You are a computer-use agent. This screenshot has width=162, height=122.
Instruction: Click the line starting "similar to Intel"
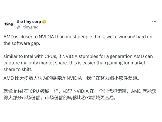point(78,56)
